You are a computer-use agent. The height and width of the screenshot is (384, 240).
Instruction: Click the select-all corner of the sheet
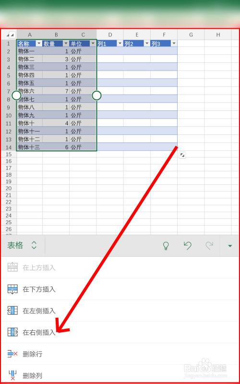pos(10,35)
